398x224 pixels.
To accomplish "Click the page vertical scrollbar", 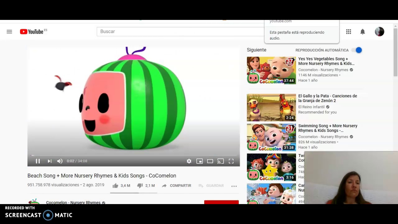I will [x=395, y=52].
